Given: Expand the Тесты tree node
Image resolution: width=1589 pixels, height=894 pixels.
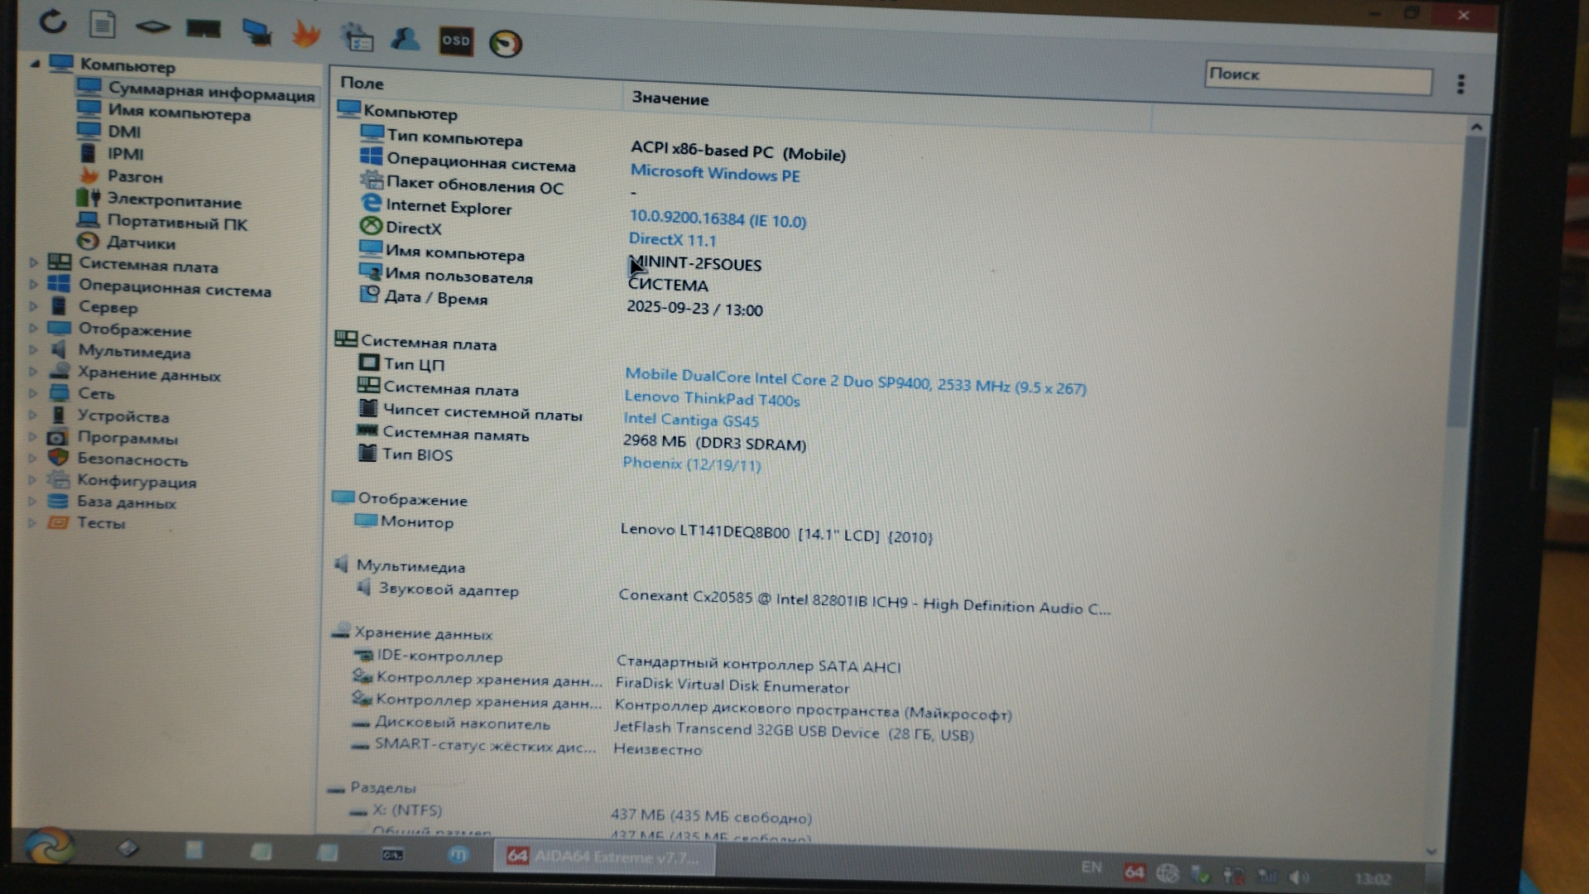Looking at the screenshot, I should [32, 522].
